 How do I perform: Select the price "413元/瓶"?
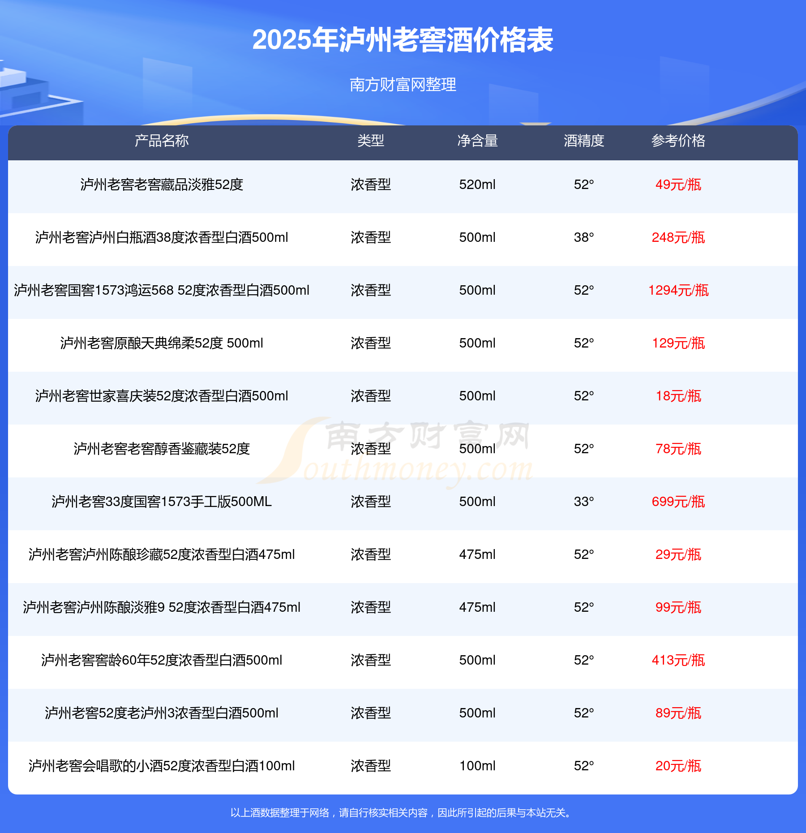[678, 660]
